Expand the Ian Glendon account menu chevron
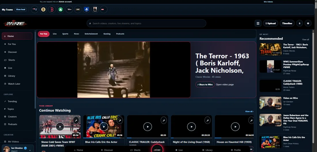This screenshot has width=317, height=152. (x=30, y=150)
